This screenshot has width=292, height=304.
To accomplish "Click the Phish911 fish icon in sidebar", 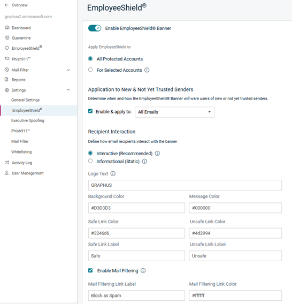I will point(7,59).
